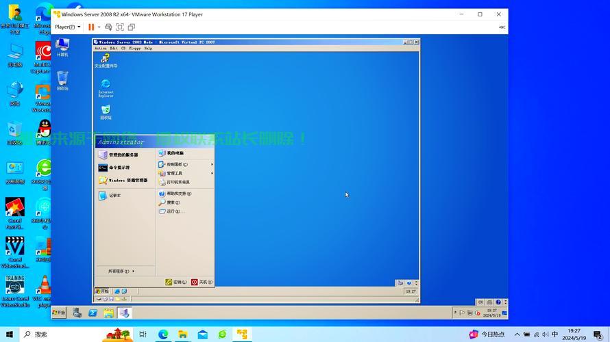Open Help menu in Virtual PC window
Viewport: 610px width, 342px height.
[148, 49]
